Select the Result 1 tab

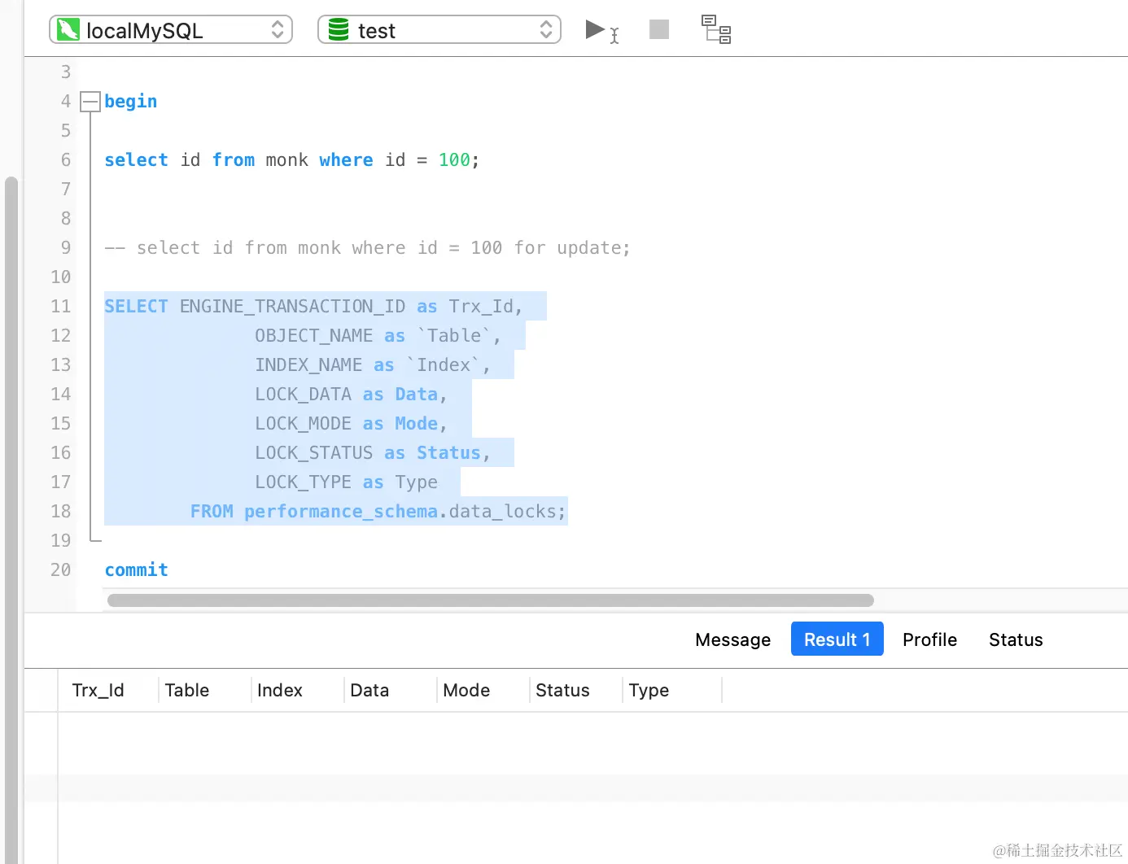click(837, 639)
